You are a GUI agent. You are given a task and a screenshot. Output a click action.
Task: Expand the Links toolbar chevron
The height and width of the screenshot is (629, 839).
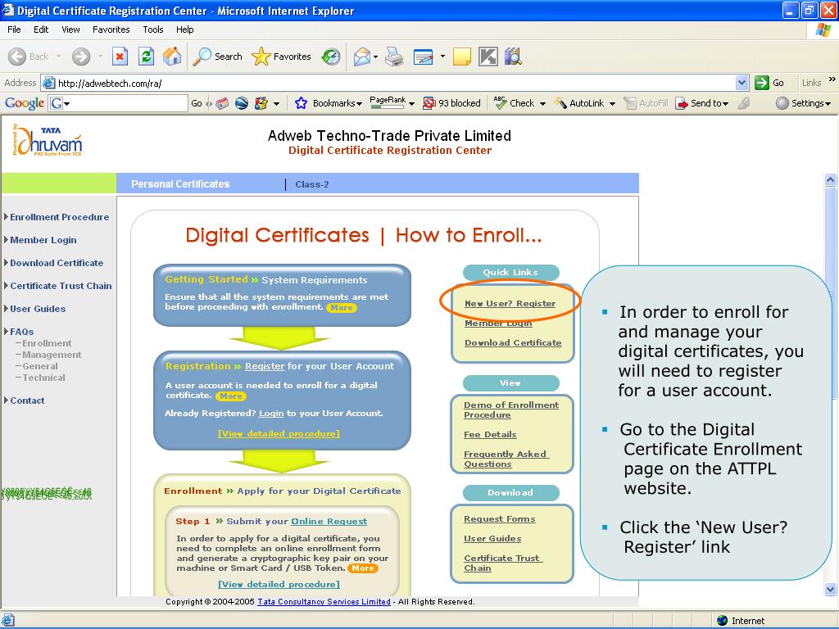(832, 79)
